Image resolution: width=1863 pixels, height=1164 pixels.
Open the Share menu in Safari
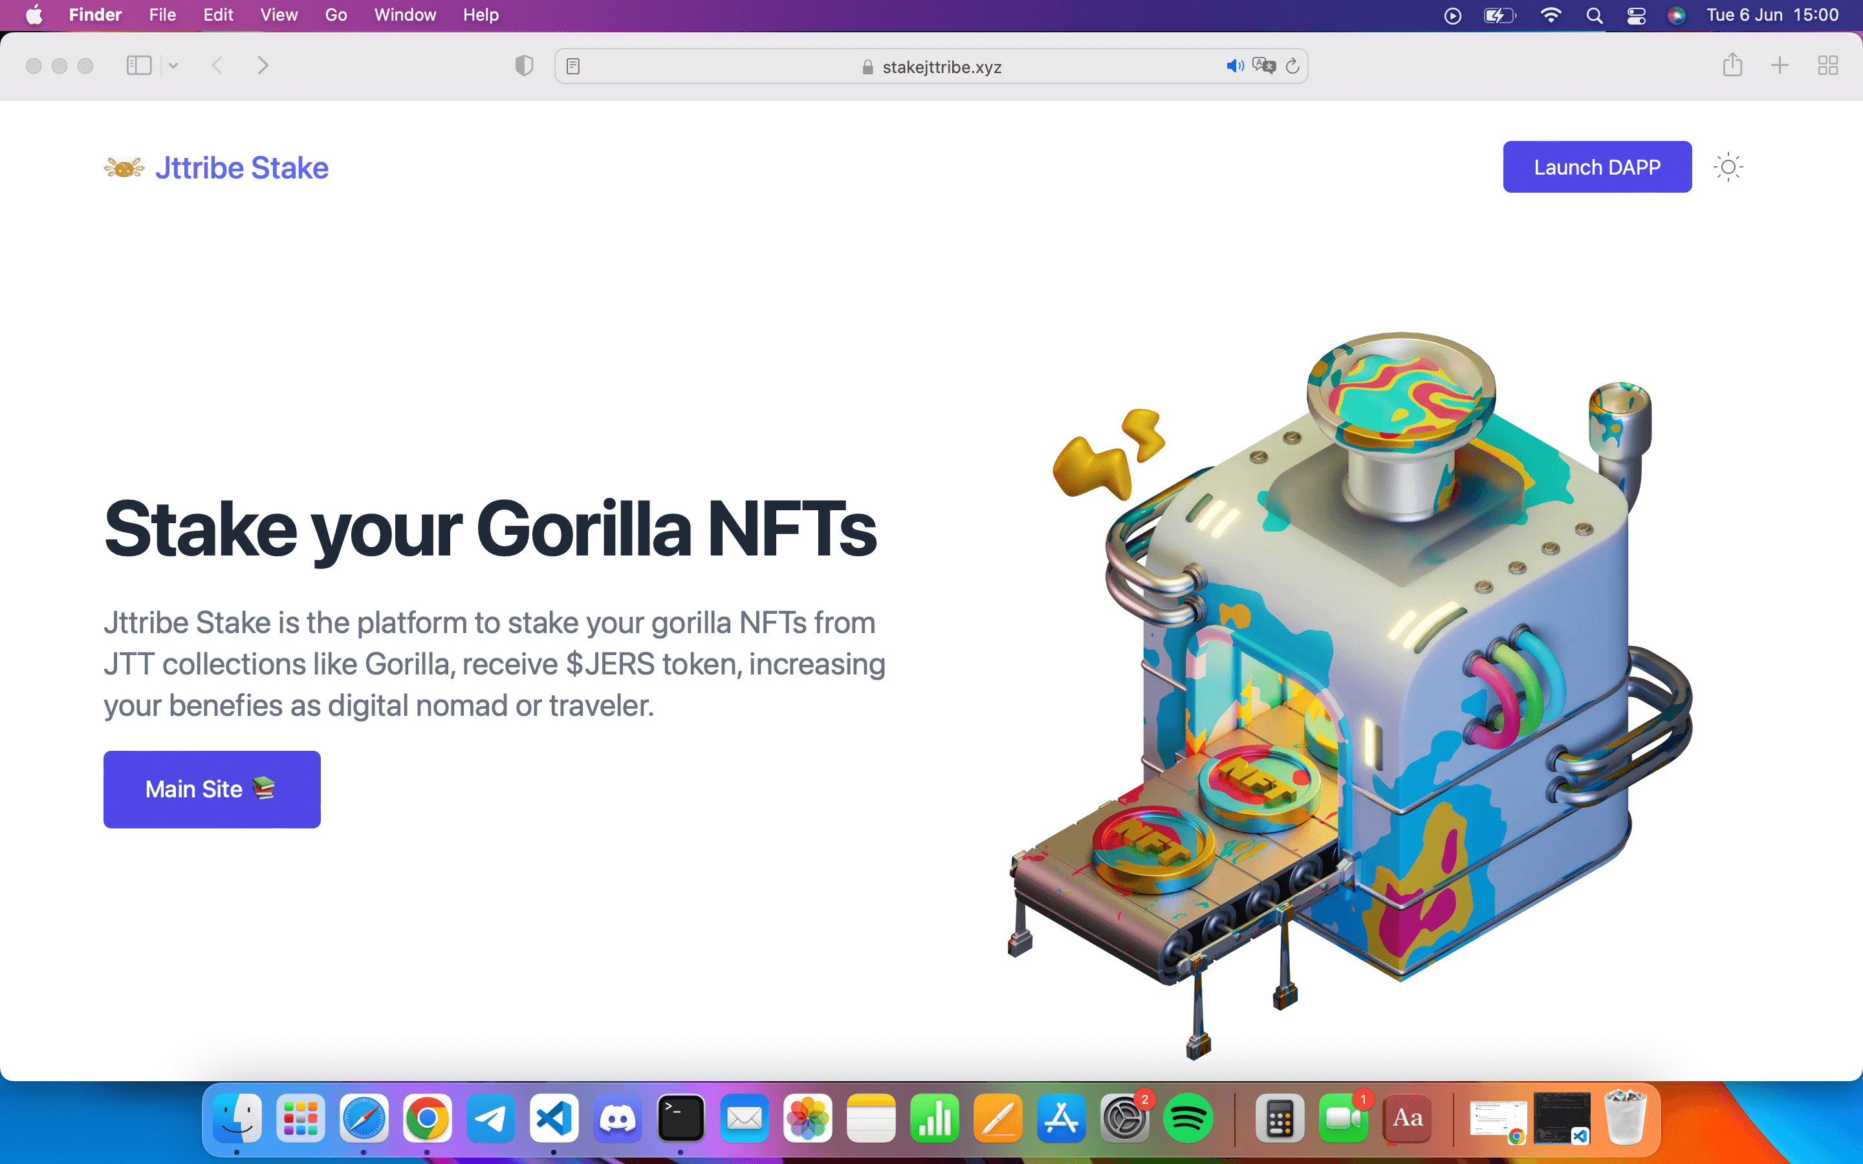[x=1732, y=65]
